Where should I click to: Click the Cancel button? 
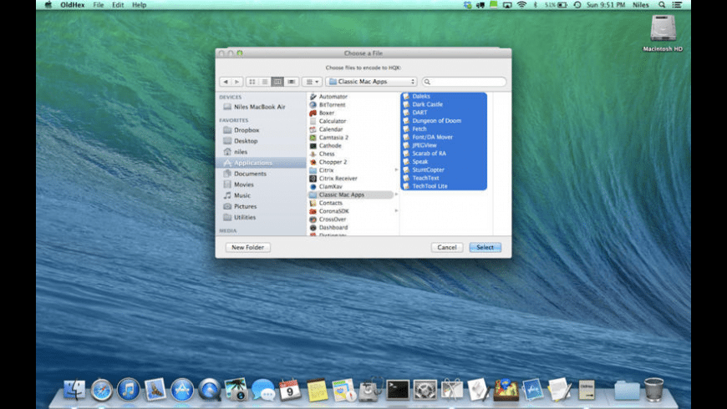point(447,247)
